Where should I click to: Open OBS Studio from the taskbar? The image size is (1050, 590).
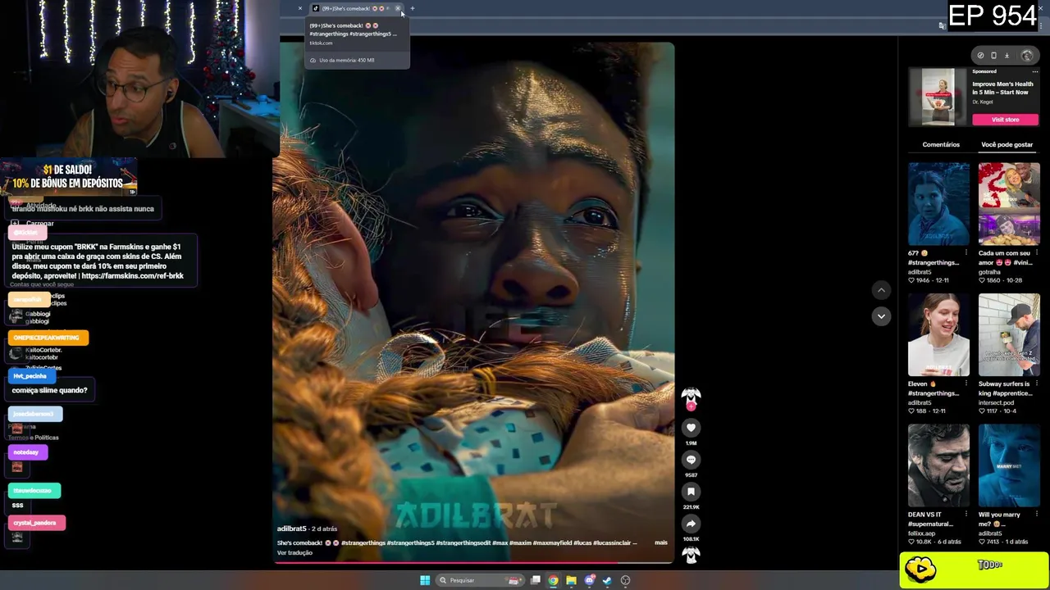pyautogui.click(x=625, y=580)
